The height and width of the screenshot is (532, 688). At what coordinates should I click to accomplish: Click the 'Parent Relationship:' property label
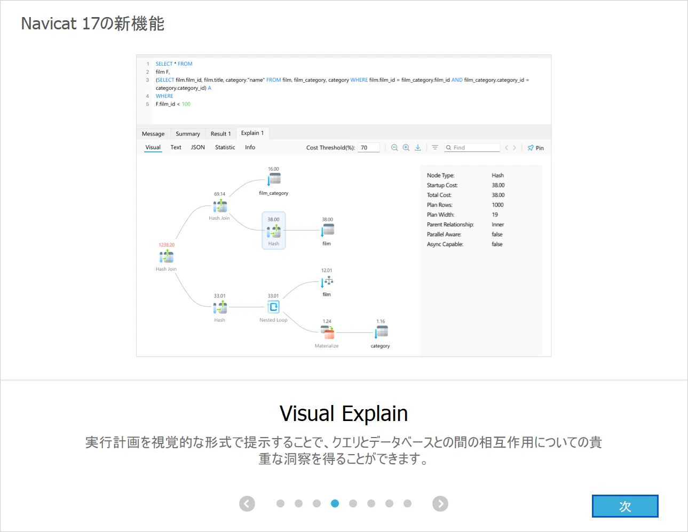450,225
